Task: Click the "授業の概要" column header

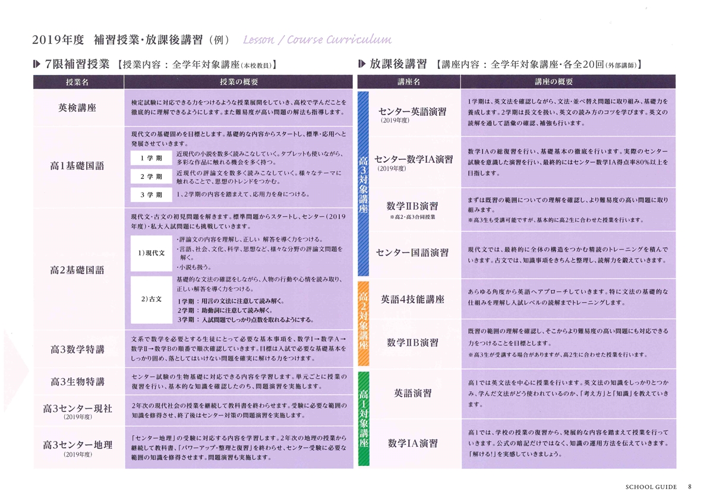Action: (x=239, y=82)
